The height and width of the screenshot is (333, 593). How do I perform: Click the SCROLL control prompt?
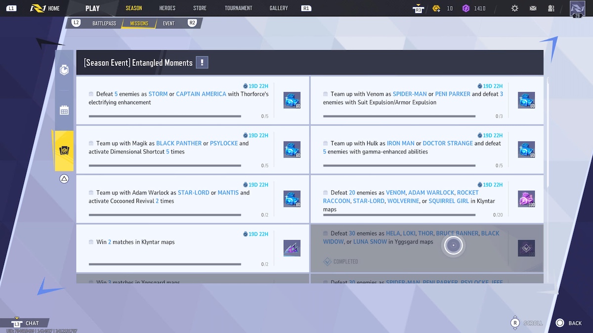click(x=526, y=323)
